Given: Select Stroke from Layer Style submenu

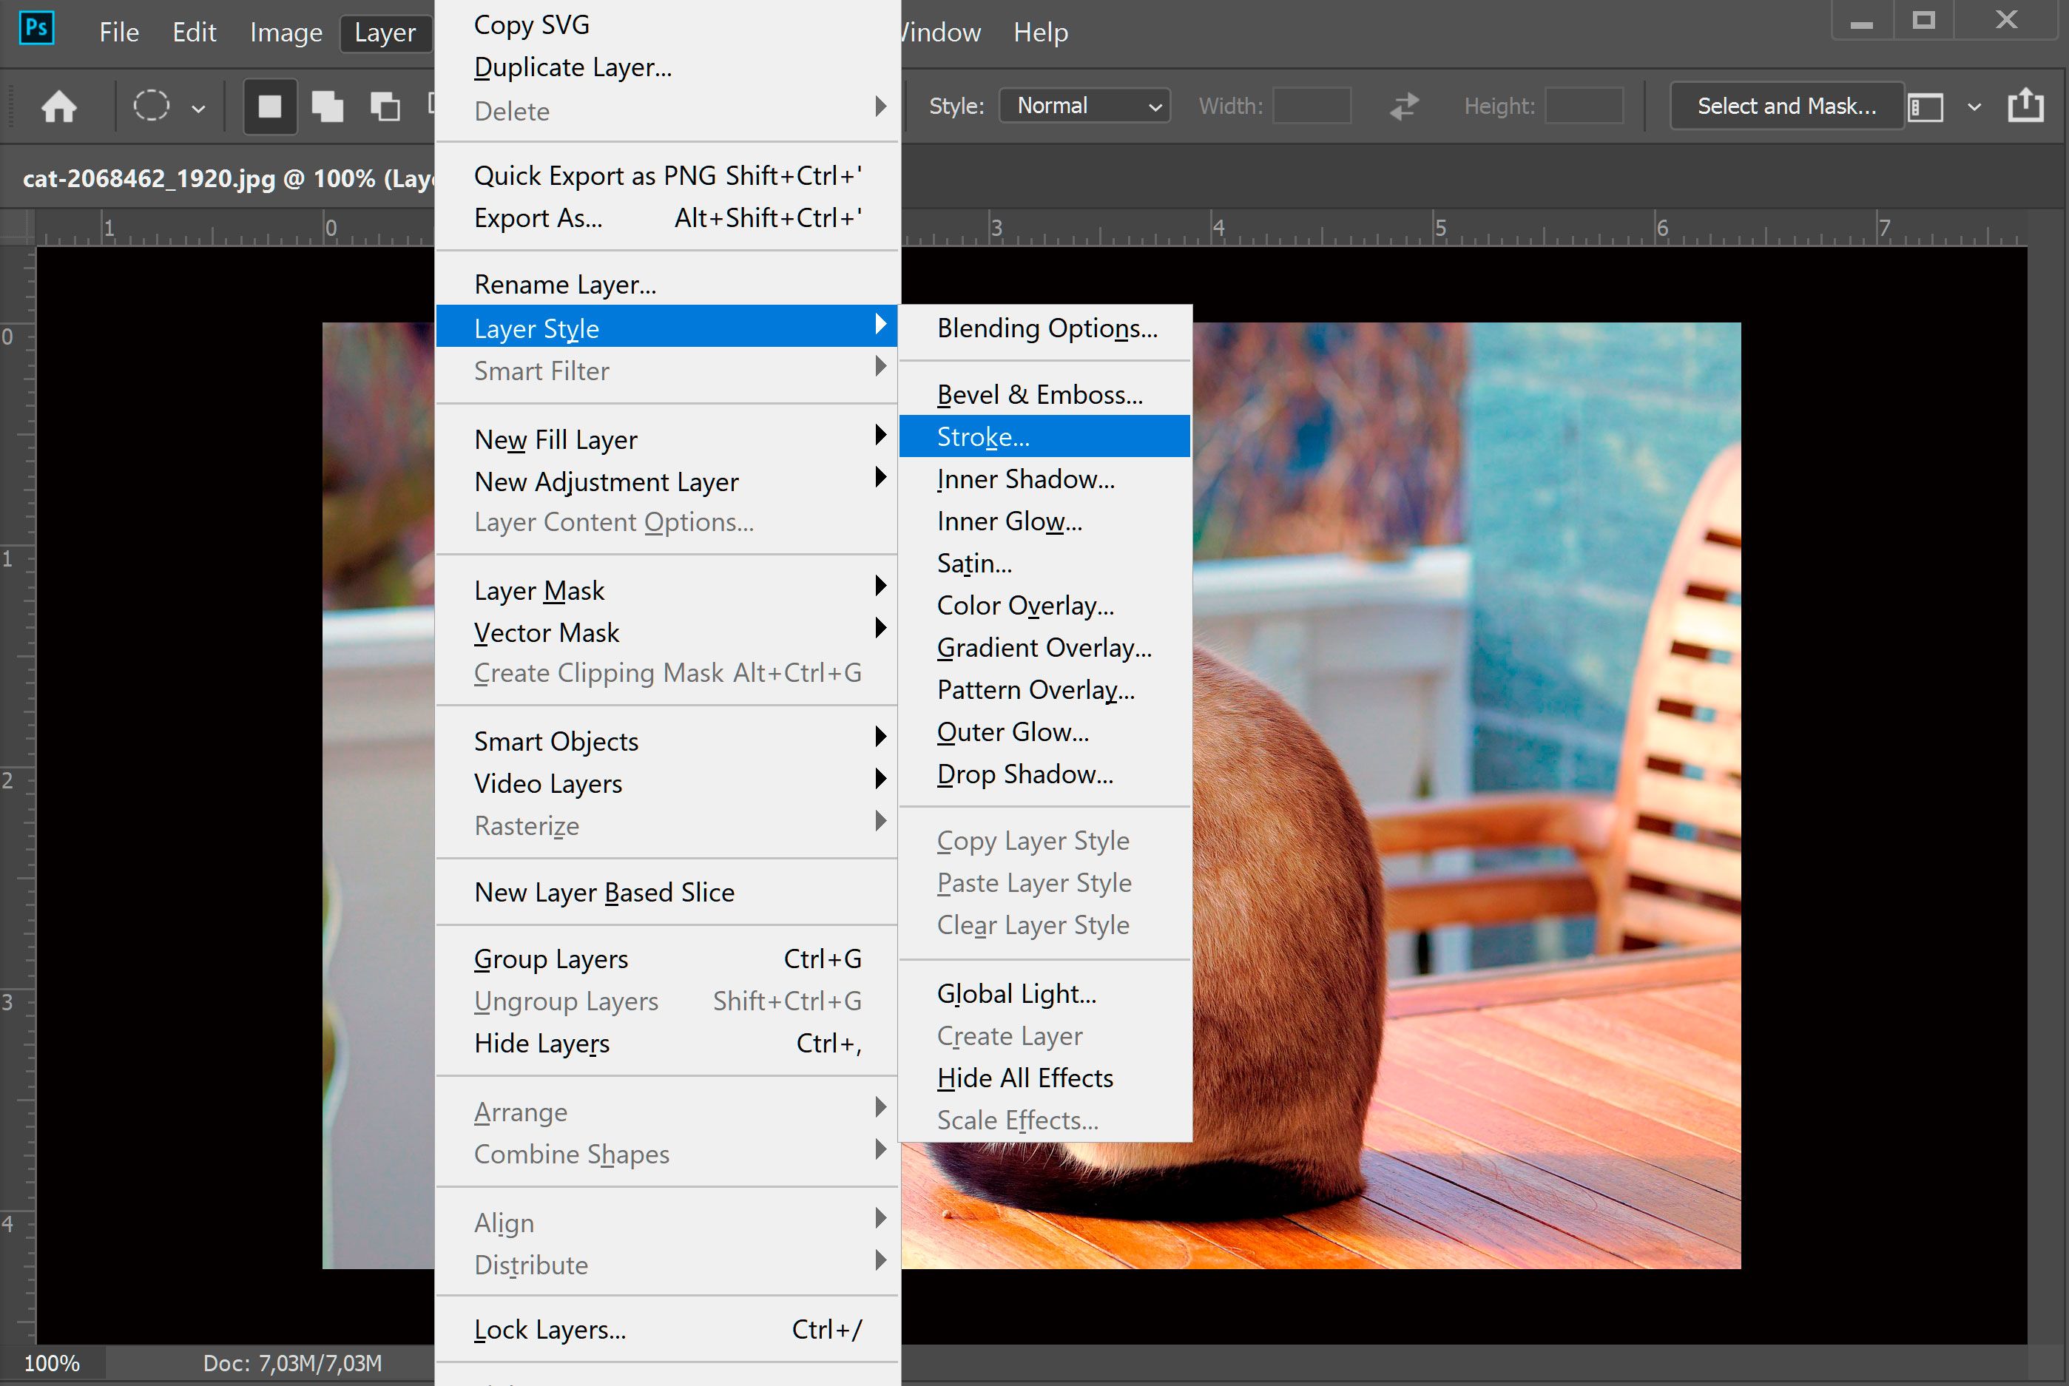Looking at the screenshot, I should point(984,436).
